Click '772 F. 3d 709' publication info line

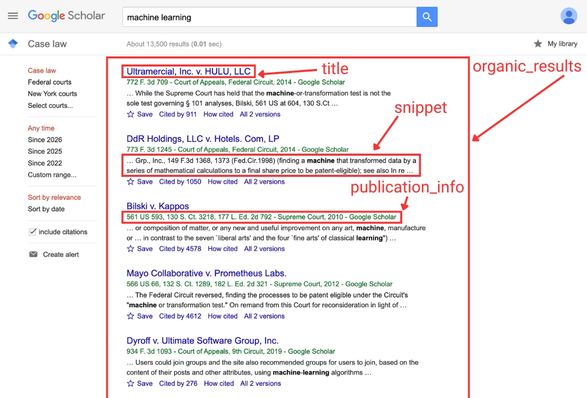pyautogui.click(x=236, y=82)
